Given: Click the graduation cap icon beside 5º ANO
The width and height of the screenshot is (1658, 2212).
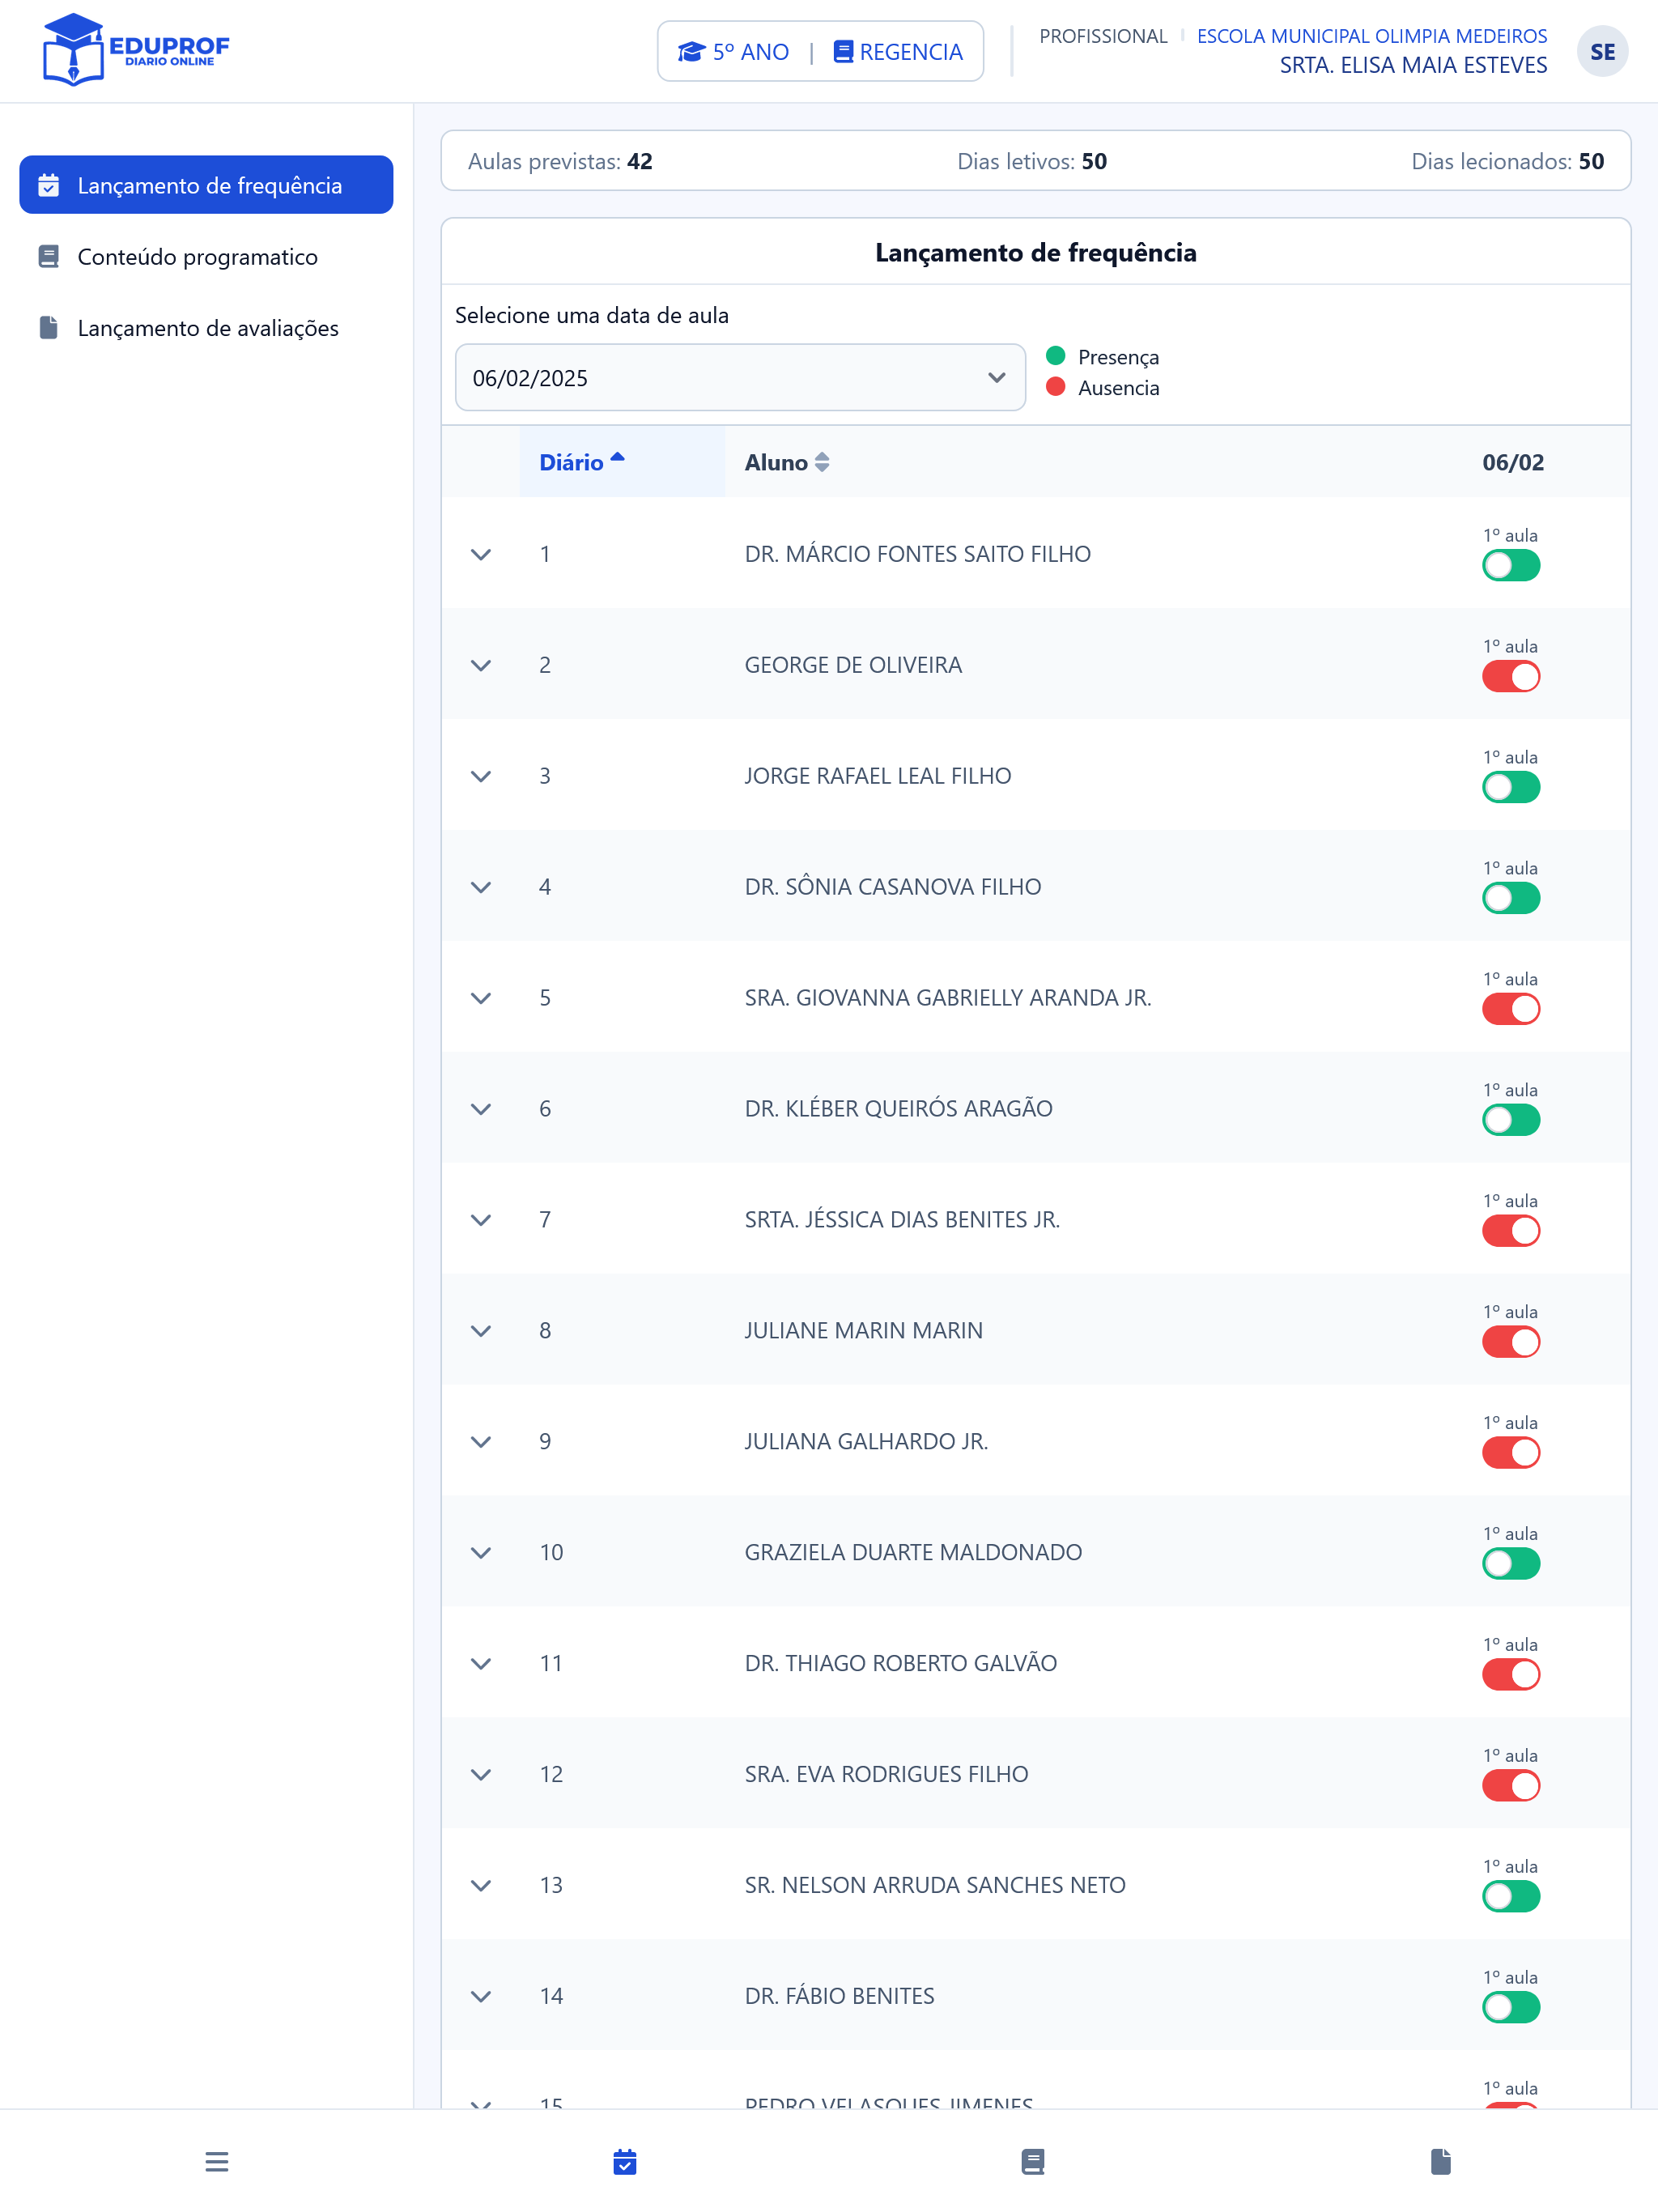Looking at the screenshot, I should pyautogui.click(x=692, y=52).
